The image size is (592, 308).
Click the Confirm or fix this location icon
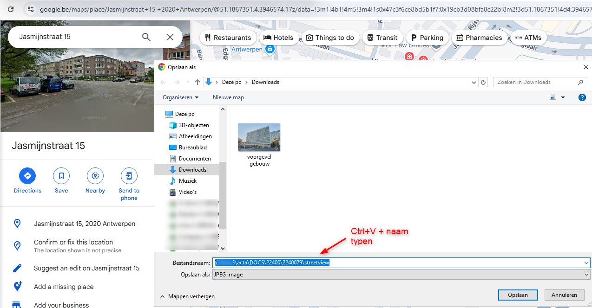[17, 246]
